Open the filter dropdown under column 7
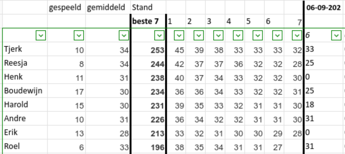Image resolution: width=345 pixels, height=154 pixels. (x=297, y=35)
